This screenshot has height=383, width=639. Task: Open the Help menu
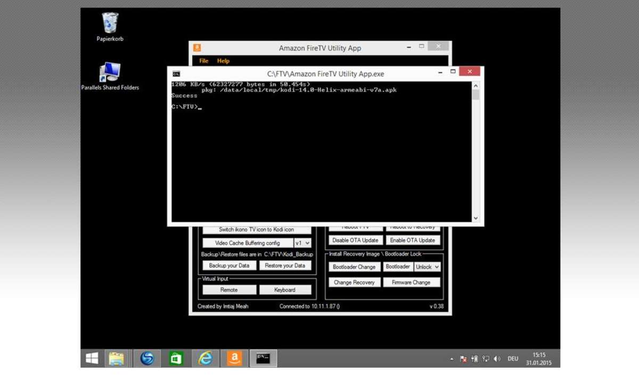[x=223, y=61]
